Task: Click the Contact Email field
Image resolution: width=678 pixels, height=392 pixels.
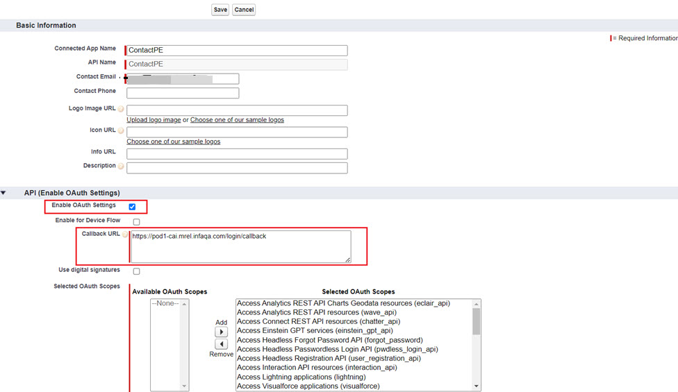Action: 183,78
